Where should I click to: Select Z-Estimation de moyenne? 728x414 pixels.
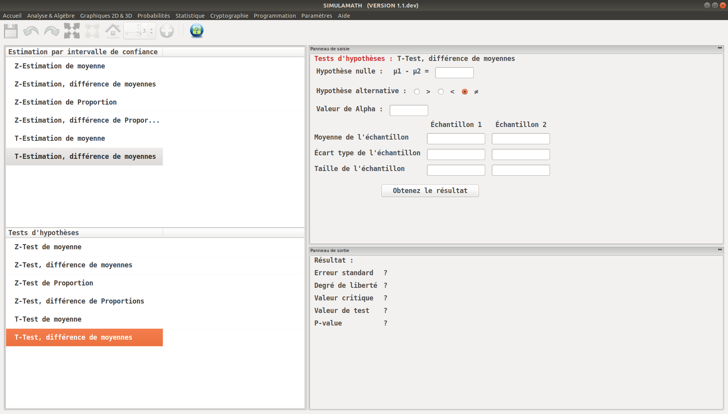[84, 66]
